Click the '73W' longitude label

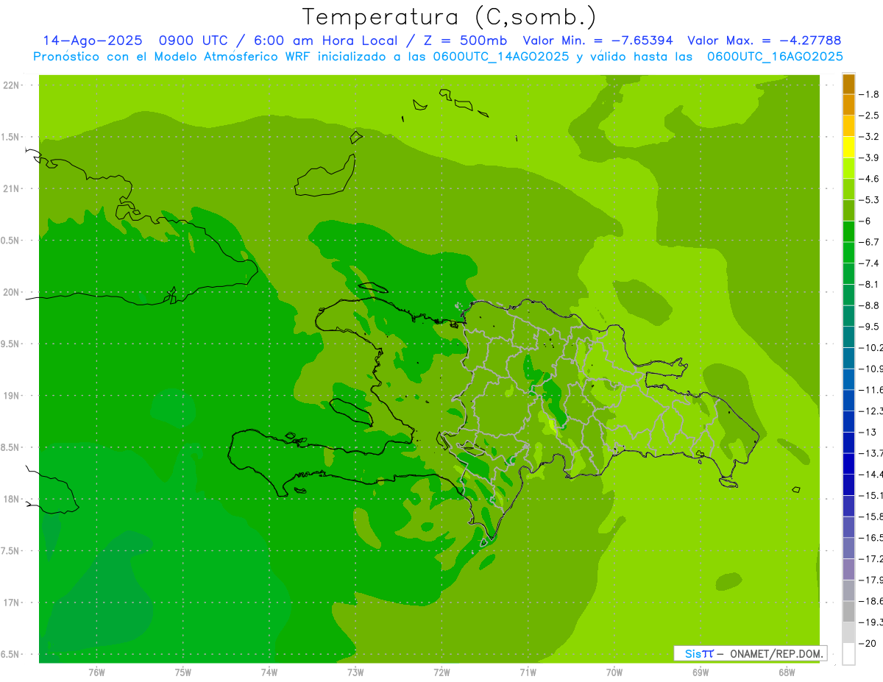[355, 672]
